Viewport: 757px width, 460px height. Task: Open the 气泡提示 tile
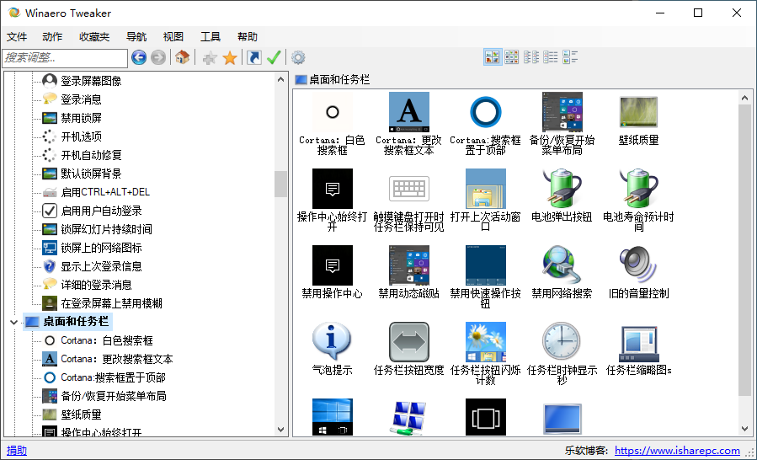tap(332, 349)
